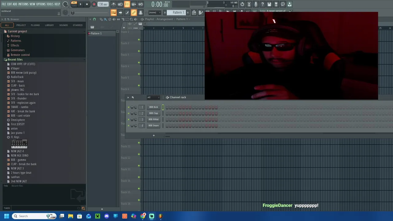Click the 130.000 tempo field
The height and width of the screenshot is (221, 393).
(103, 4)
